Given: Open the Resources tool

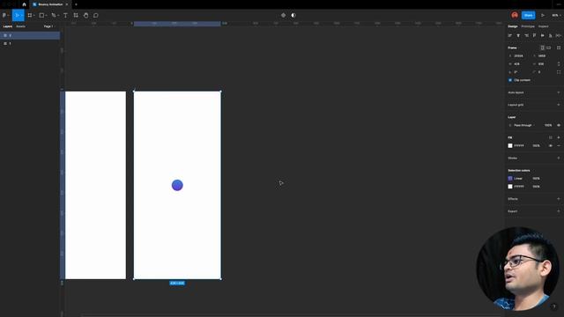Looking at the screenshot, I should coord(76,16).
